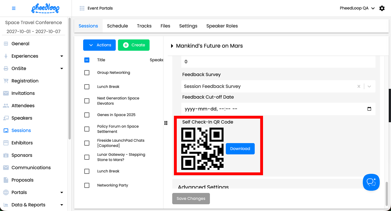This screenshot has height=211, width=391.
Task: Click the session detail panel scrollbar
Action: pyautogui.click(x=387, y=194)
